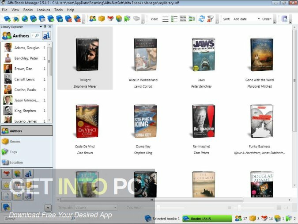Screen dimensions: 298x224
Task: Expand the first toolbar overflow arrow after book icons
Action: (x=83, y=21)
